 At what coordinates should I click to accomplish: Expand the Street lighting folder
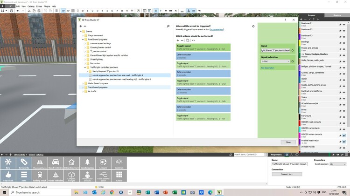tap(85, 60)
